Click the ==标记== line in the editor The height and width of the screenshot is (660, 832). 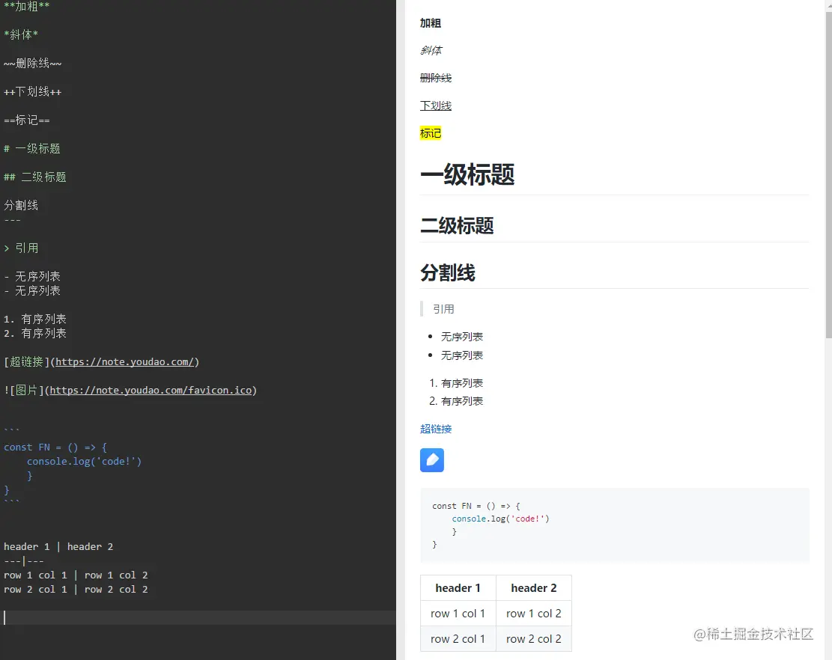tap(26, 120)
